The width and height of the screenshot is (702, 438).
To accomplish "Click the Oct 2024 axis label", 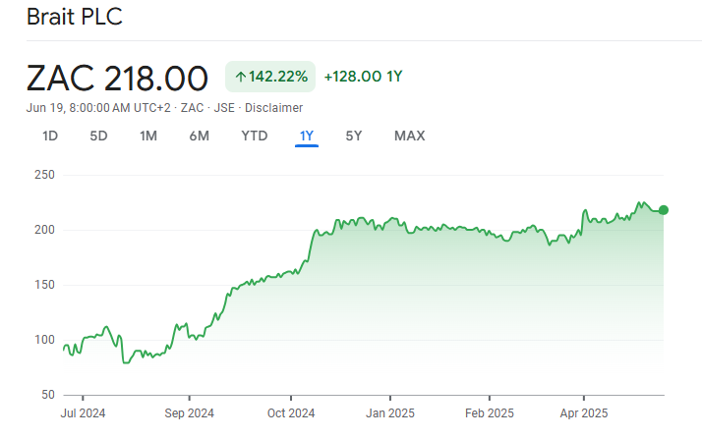I will (291, 412).
